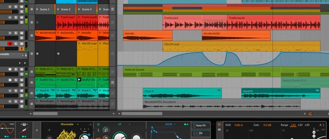The width and height of the screenshot is (329, 139).
Task: Mute the TrashLoop track
Action: click(22, 17)
